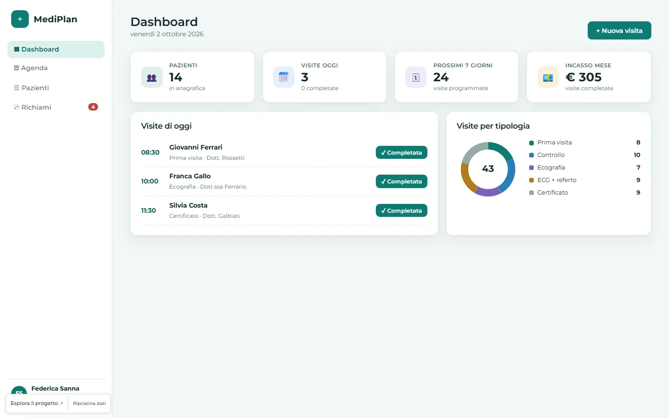The height and width of the screenshot is (418, 669).
Task: Go to Pazienti in the sidebar
Action: point(56,88)
